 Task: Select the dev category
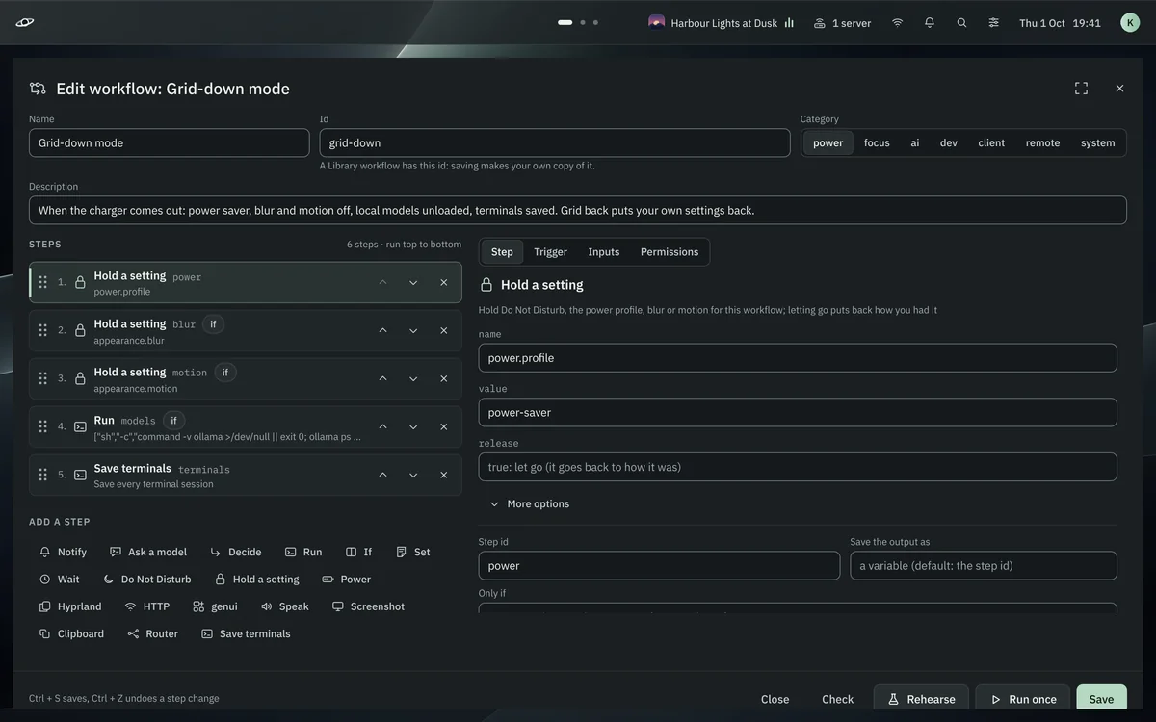point(949,142)
